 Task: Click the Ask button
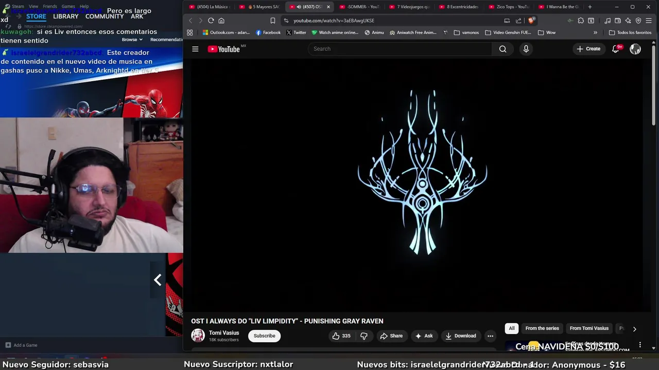(x=424, y=336)
